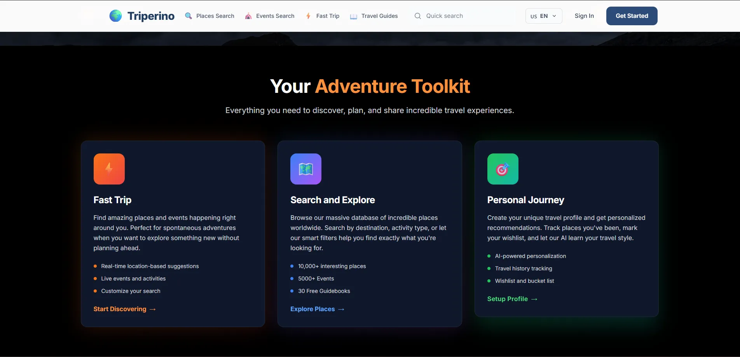Go to Events Search in navigation

point(275,16)
